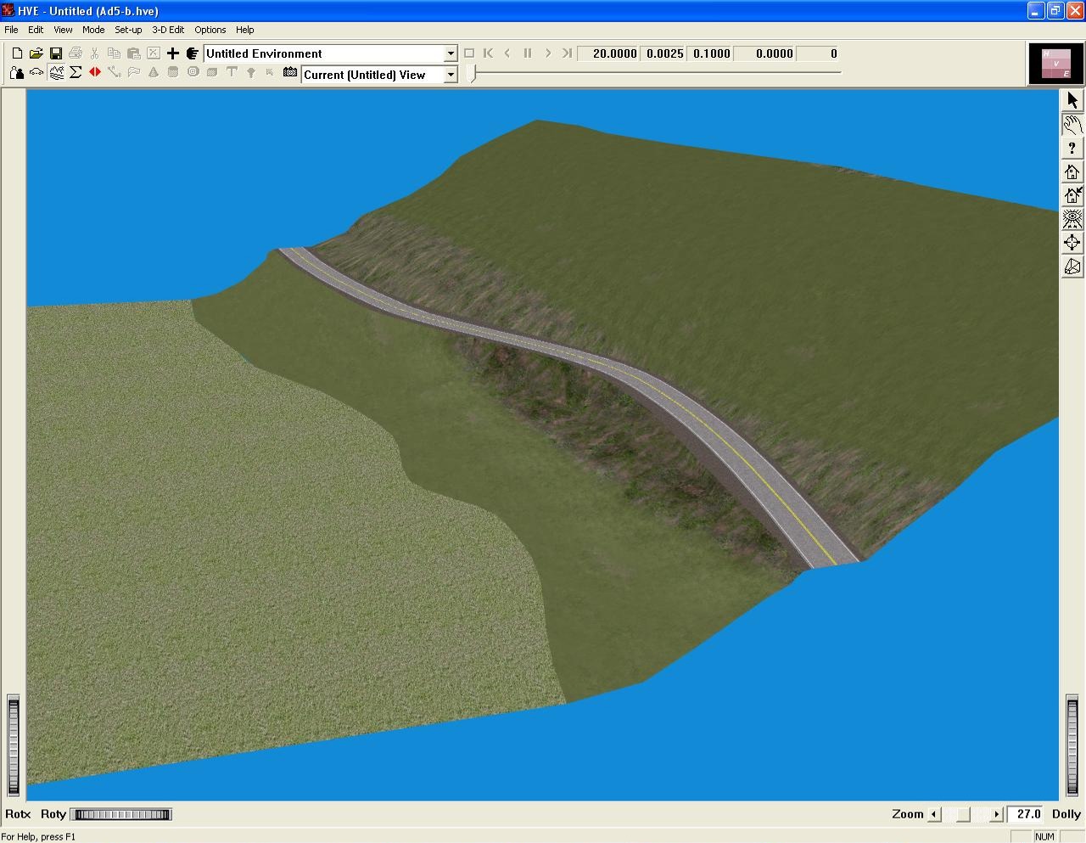Image resolution: width=1086 pixels, height=843 pixels.
Task: Click the seek crosshair target icon
Action: click(1072, 243)
